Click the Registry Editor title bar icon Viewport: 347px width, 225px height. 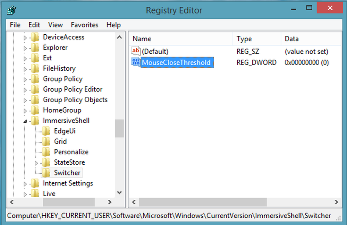pyautogui.click(x=11, y=10)
